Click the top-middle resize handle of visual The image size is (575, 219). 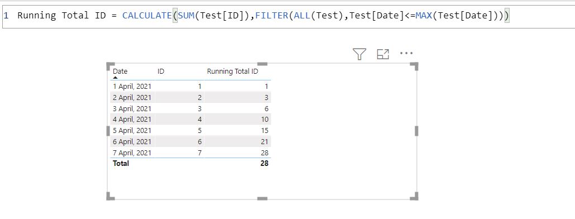262,64
